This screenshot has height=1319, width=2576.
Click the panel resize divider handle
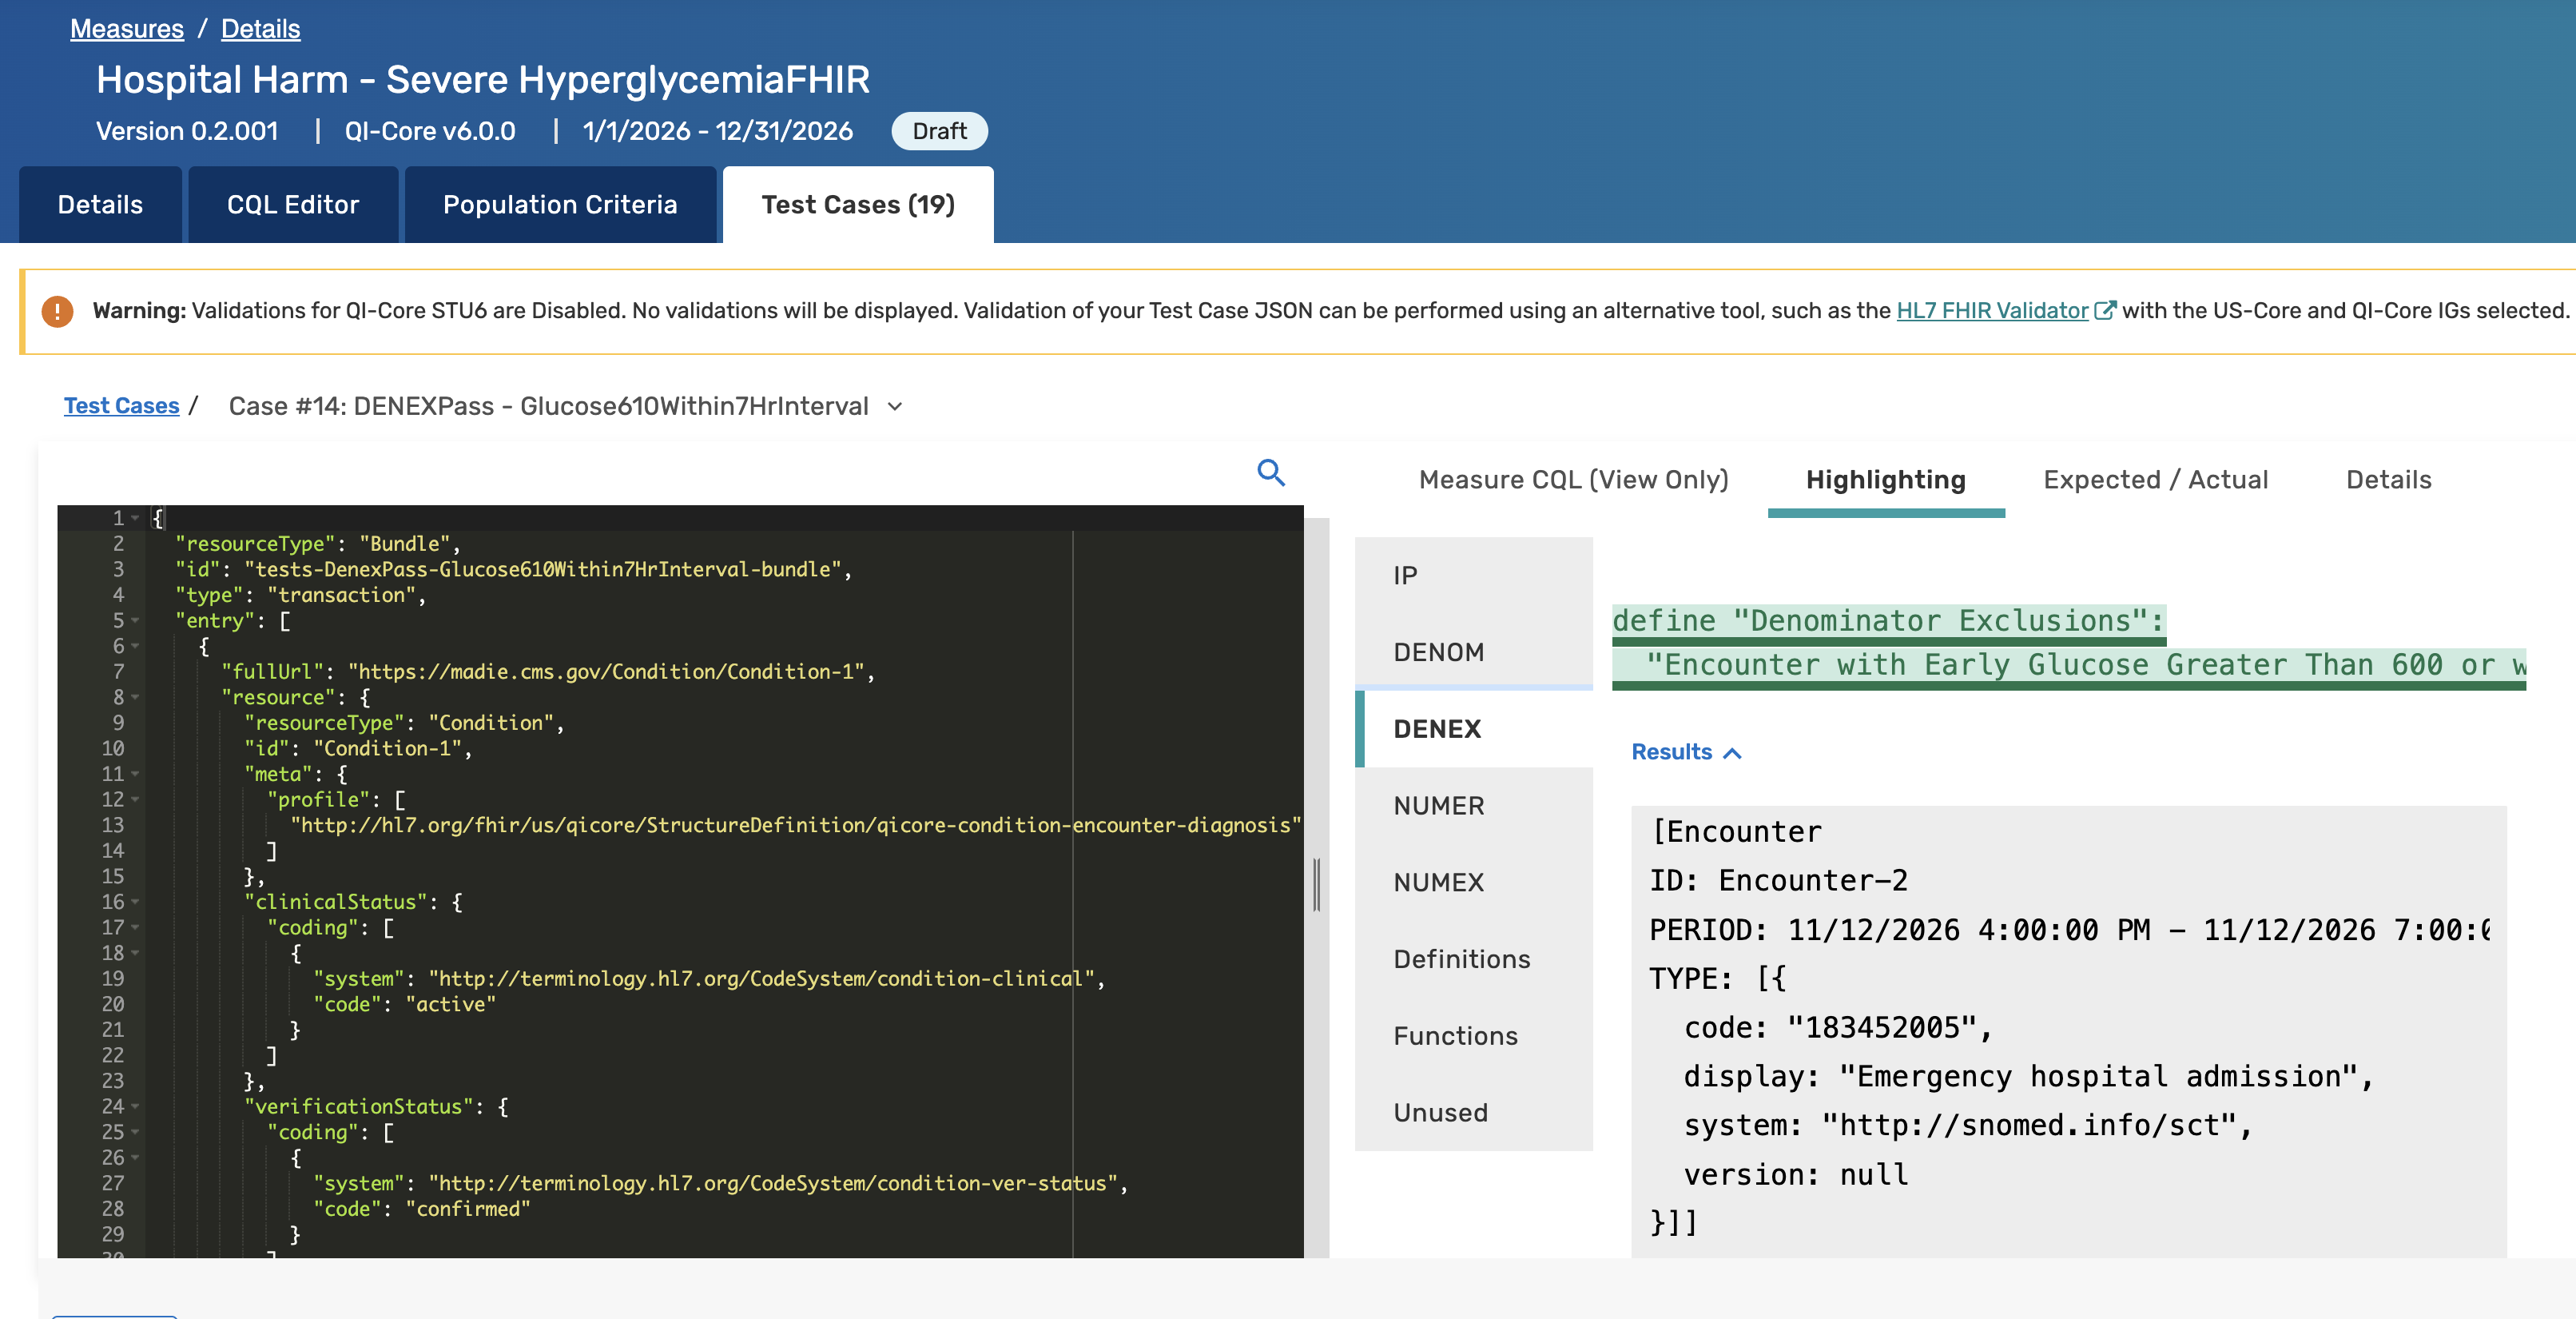click(x=1317, y=885)
